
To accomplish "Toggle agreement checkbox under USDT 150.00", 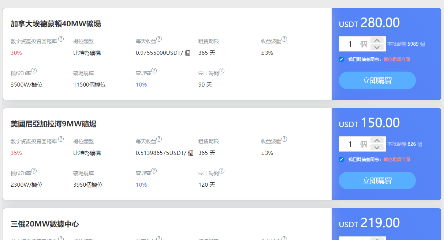I will [x=342, y=159].
